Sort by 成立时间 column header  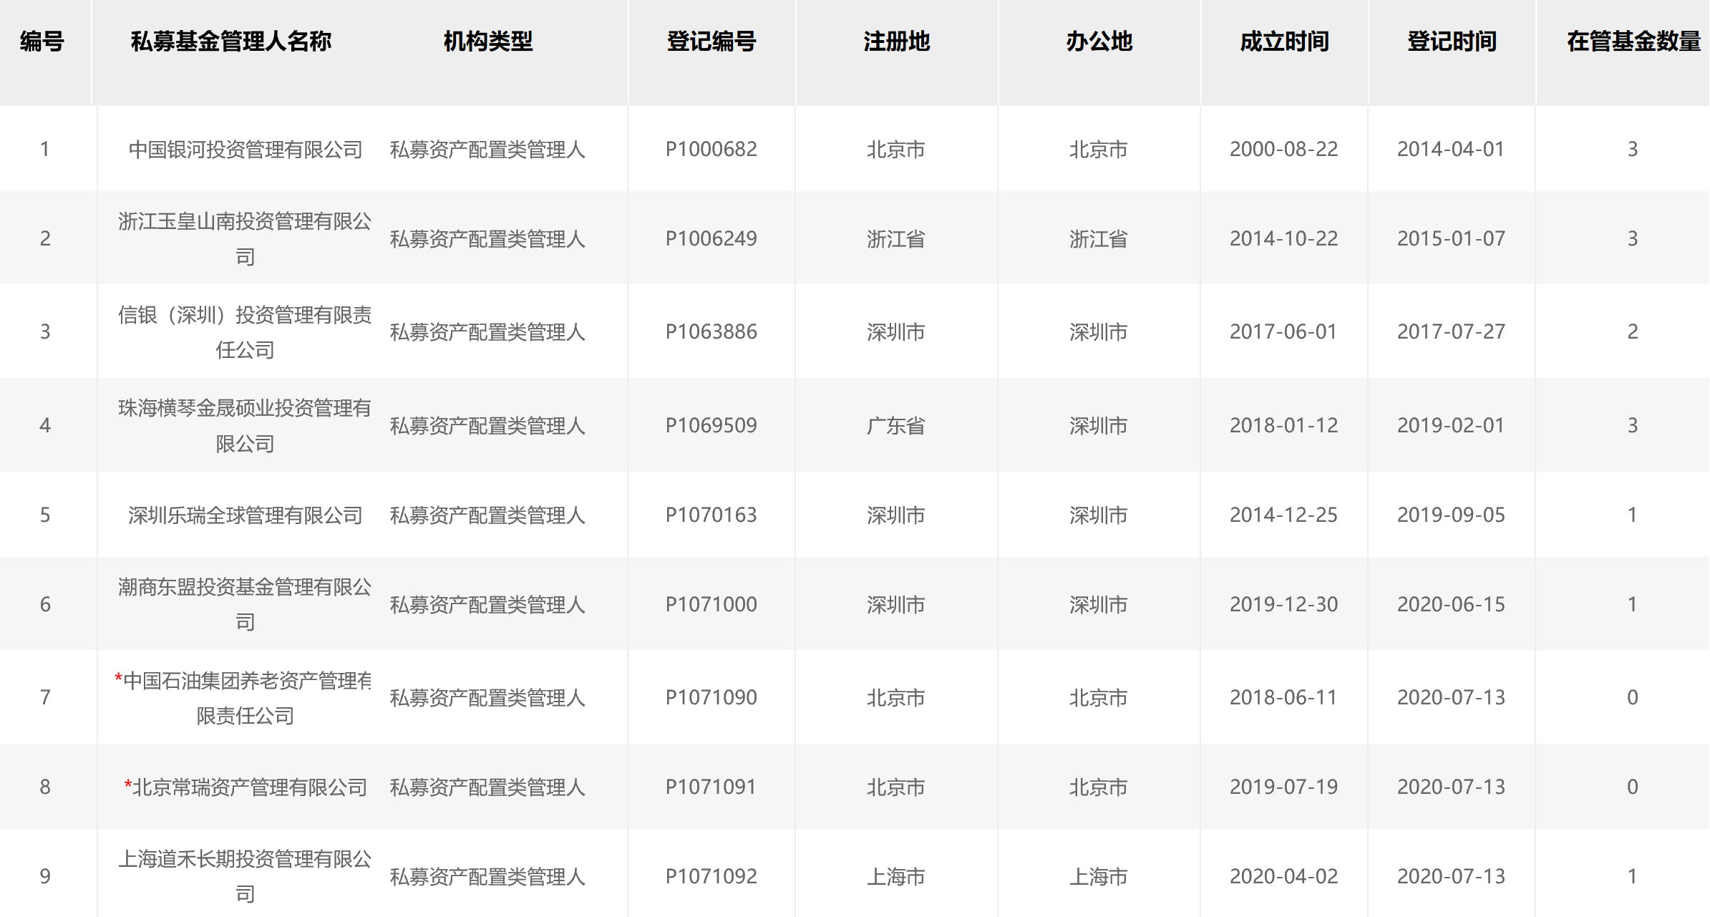1284,42
